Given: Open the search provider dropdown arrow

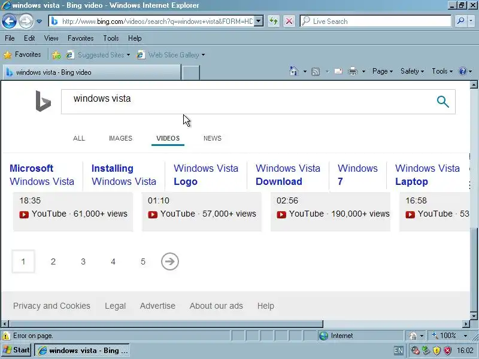Looking at the screenshot, I should point(471,21).
